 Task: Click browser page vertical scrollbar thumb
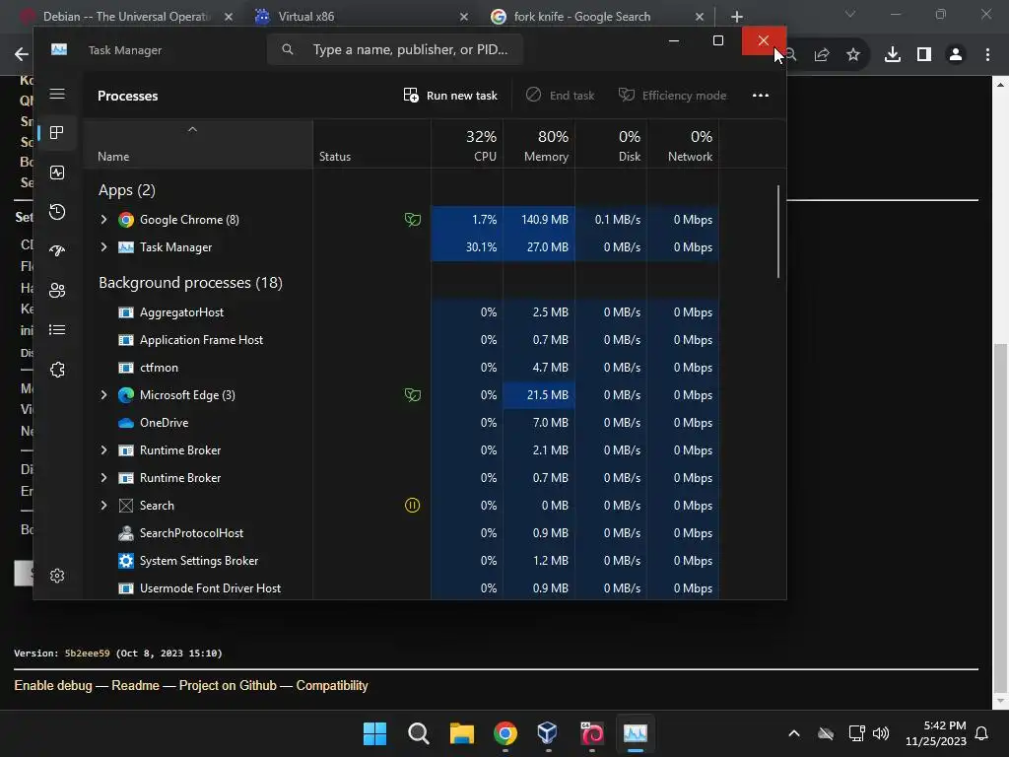click(x=999, y=516)
